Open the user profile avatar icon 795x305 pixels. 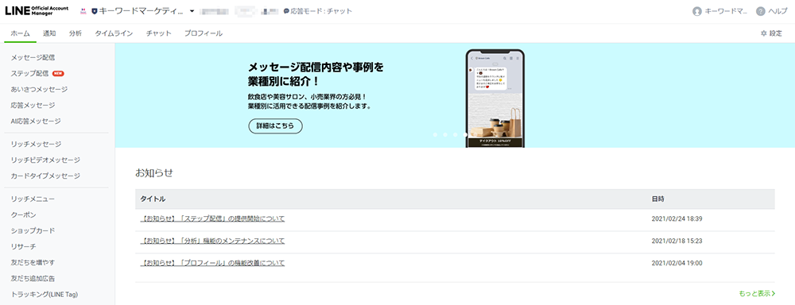pos(697,11)
